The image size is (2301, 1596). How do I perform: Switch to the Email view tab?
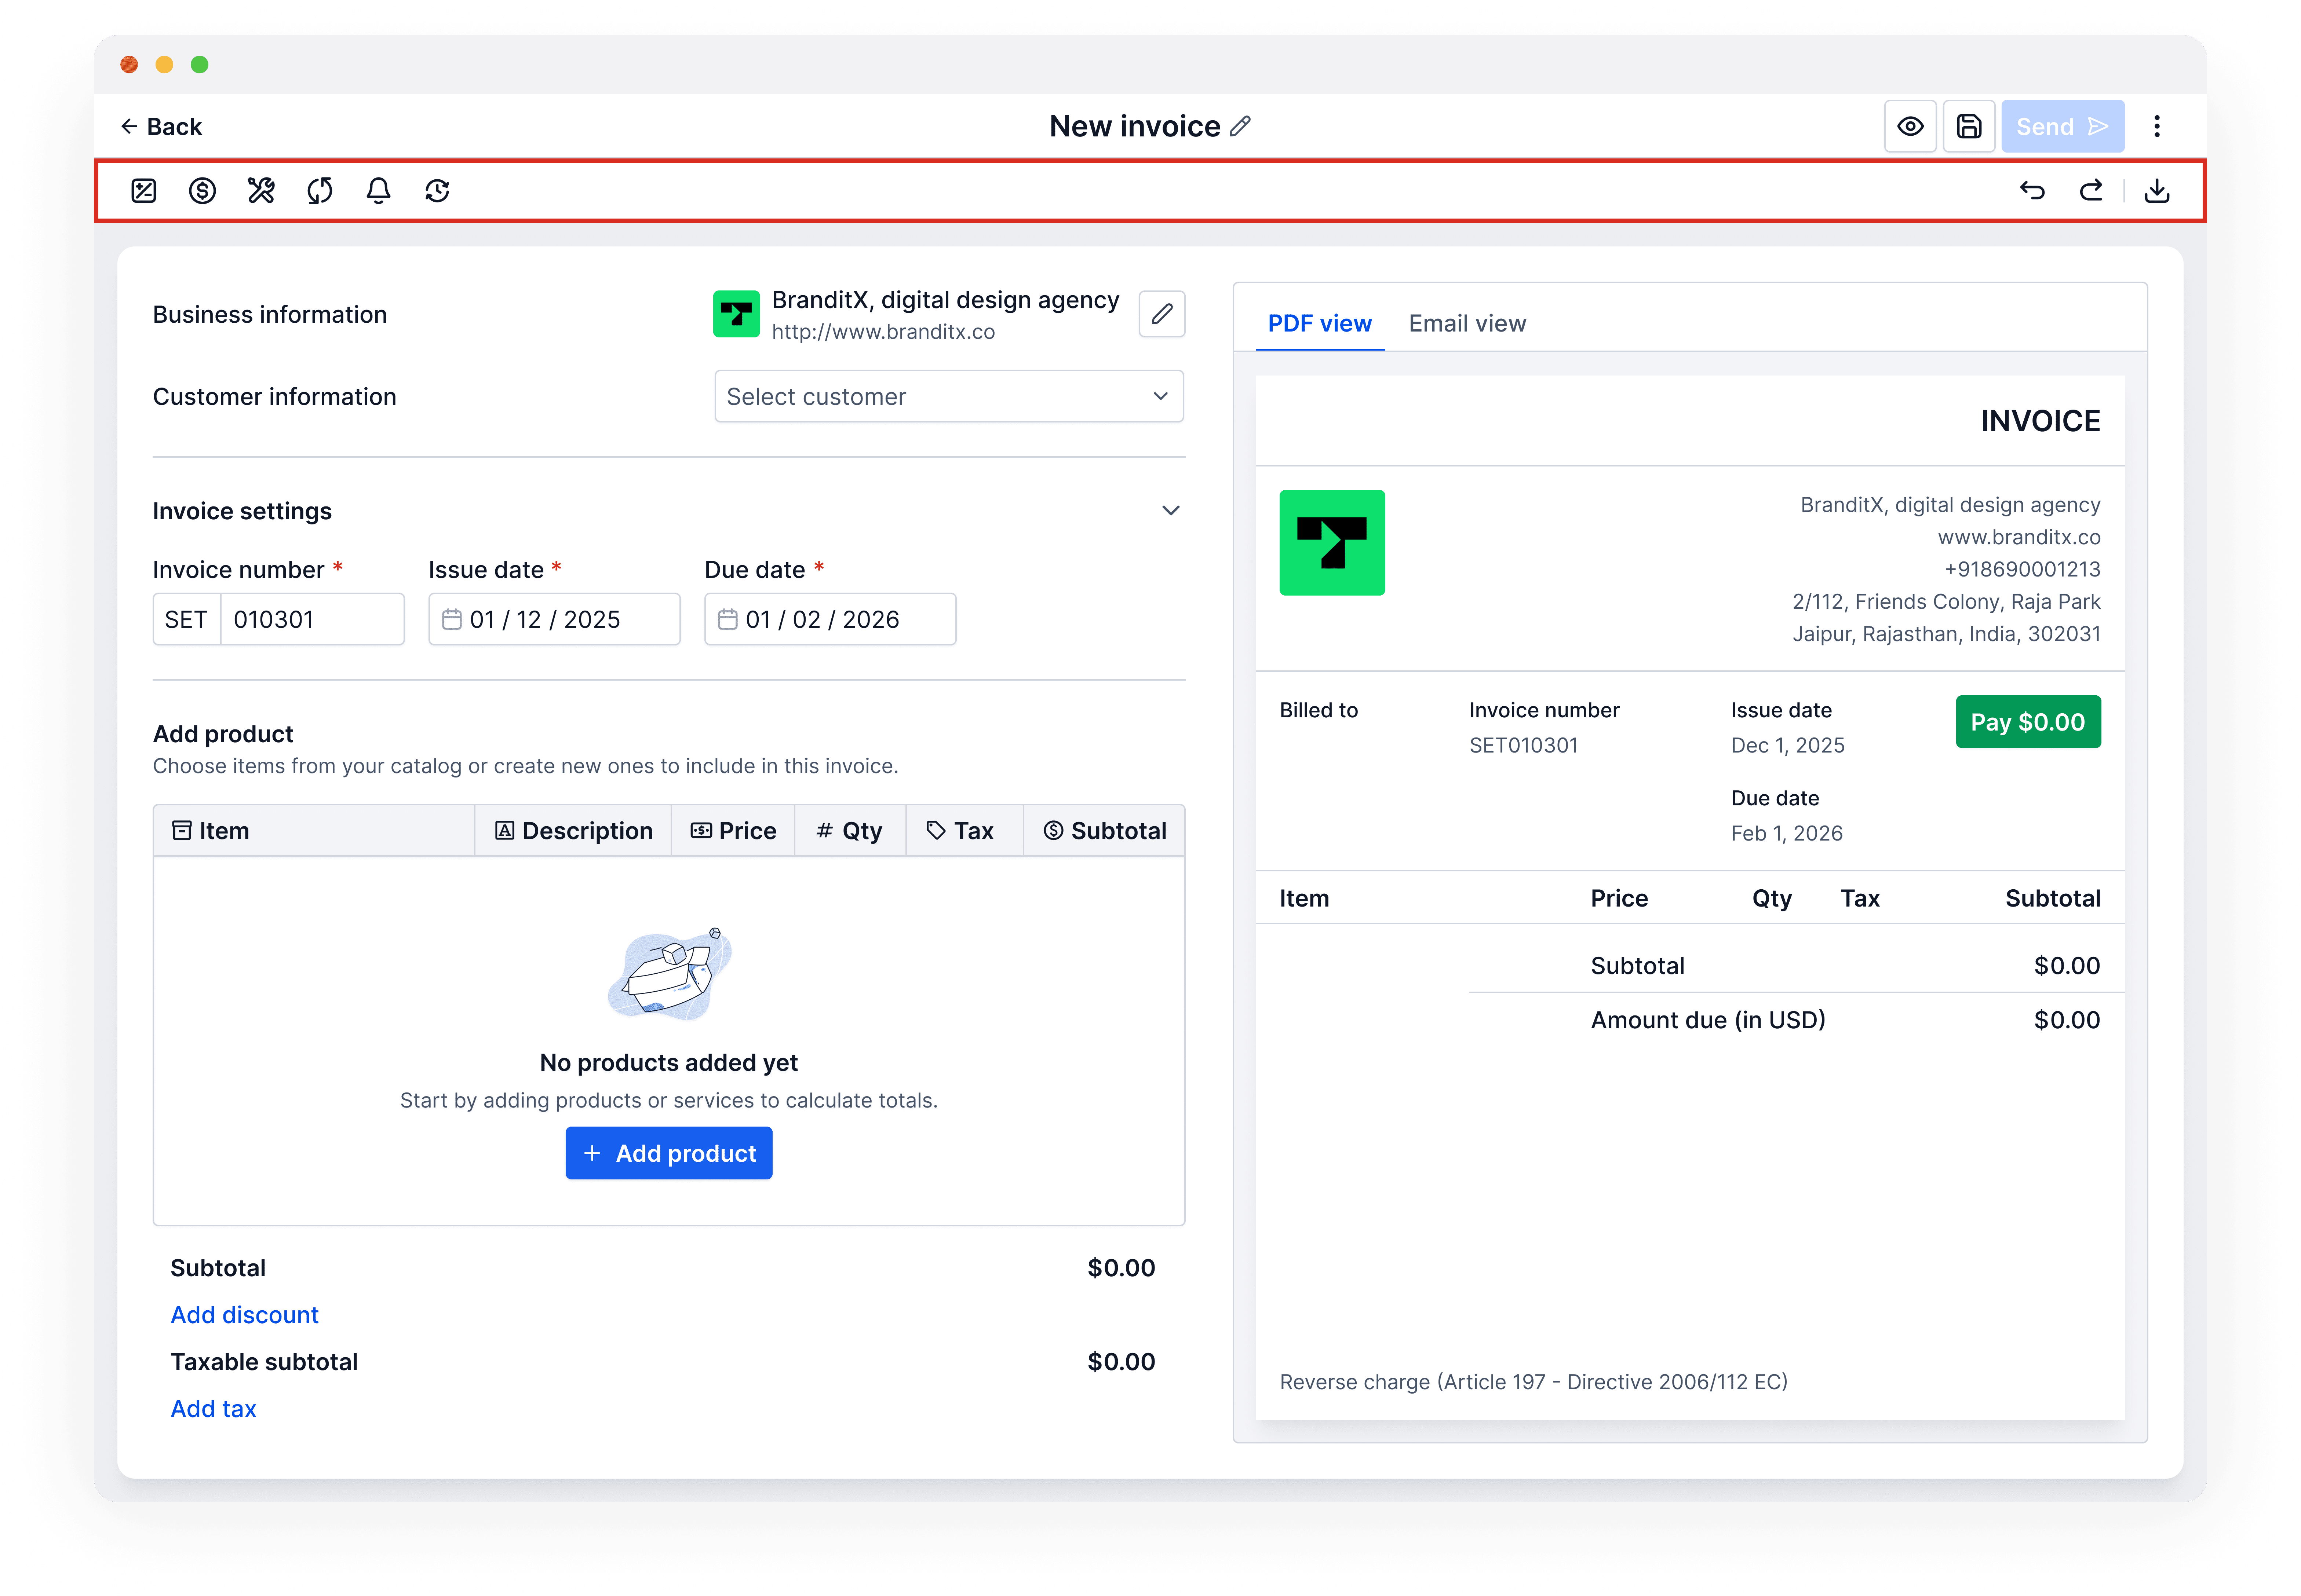(x=1467, y=324)
